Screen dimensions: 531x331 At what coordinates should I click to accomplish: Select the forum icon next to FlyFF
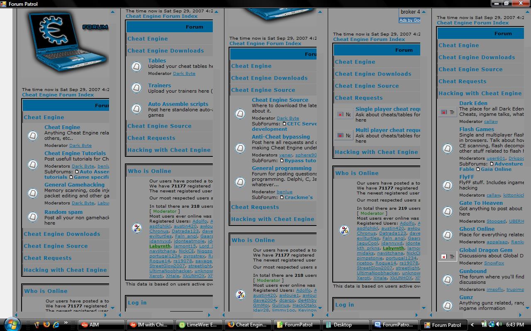[x=448, y=185]
